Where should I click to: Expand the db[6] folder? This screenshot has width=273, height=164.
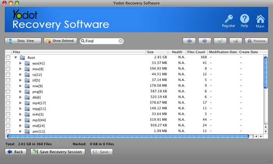pyautogui.click(x=20, y=97)
